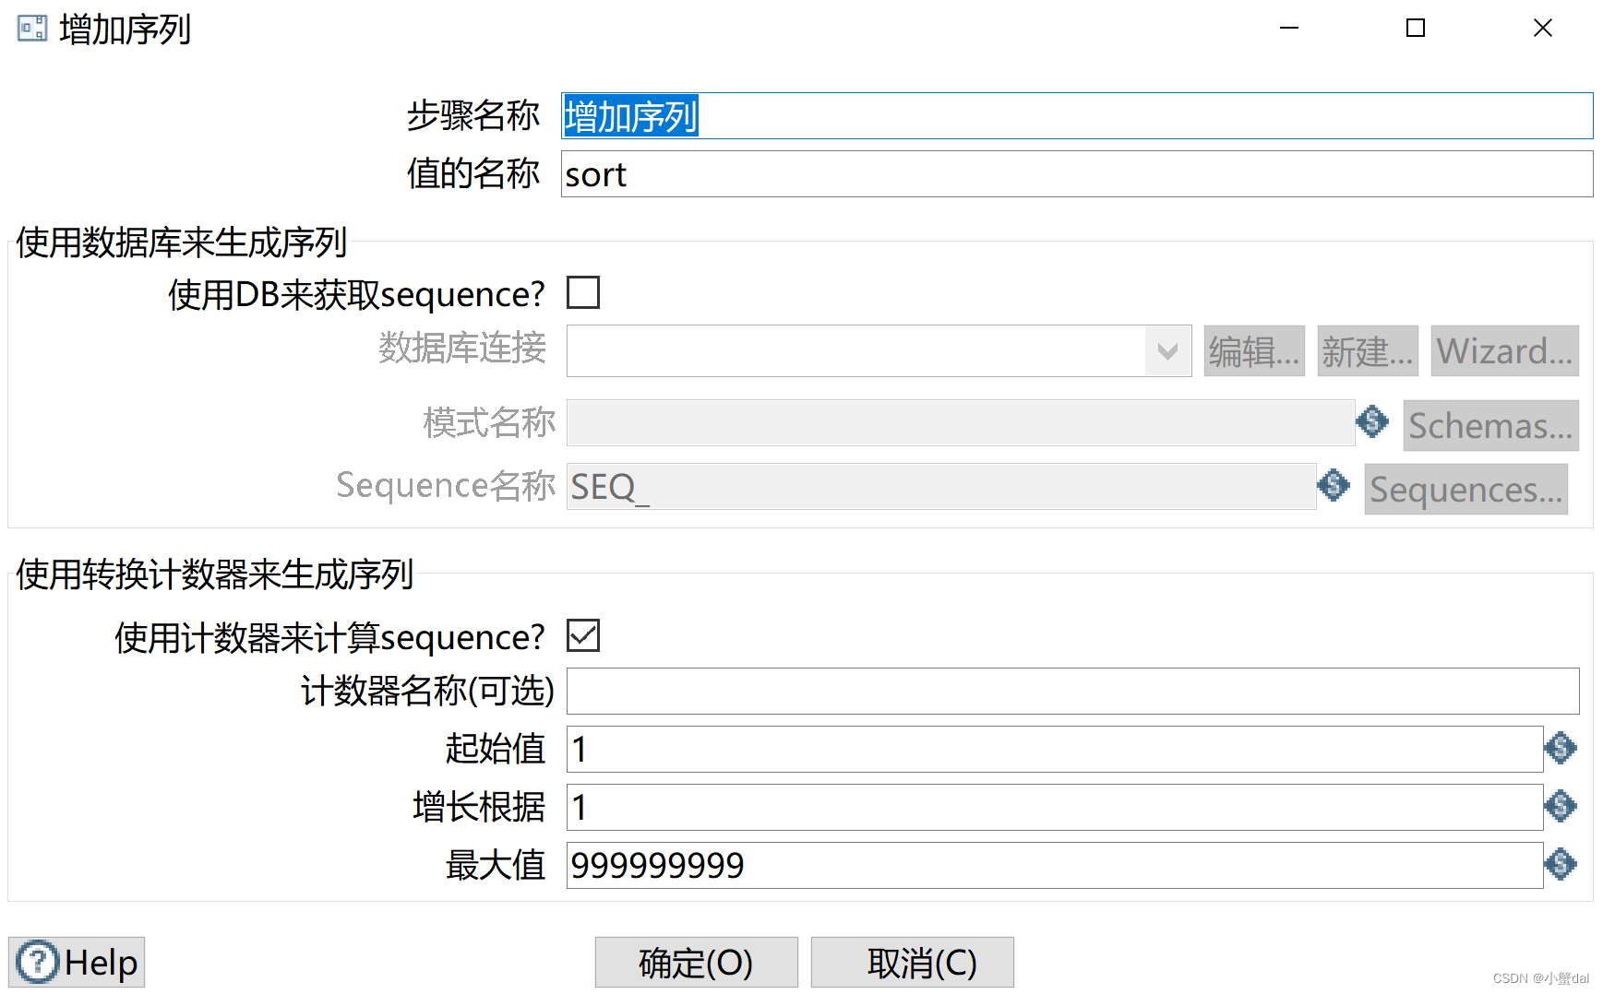Click the variable icon beside 模式名称 field
This screenshot has width=1603, height=994.
click(1372, 421)
